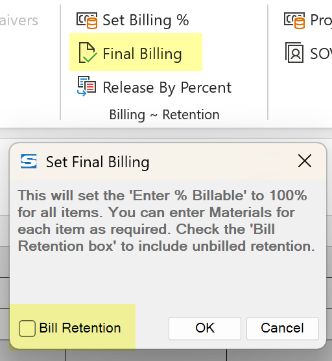Click the money icon beside Pro
The width and height of the screenshot is (332, 361).
294,21
